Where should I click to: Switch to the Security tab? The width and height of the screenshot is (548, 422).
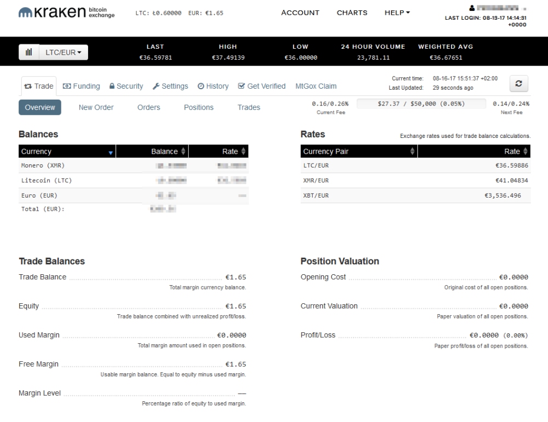(x=126, y=86)
